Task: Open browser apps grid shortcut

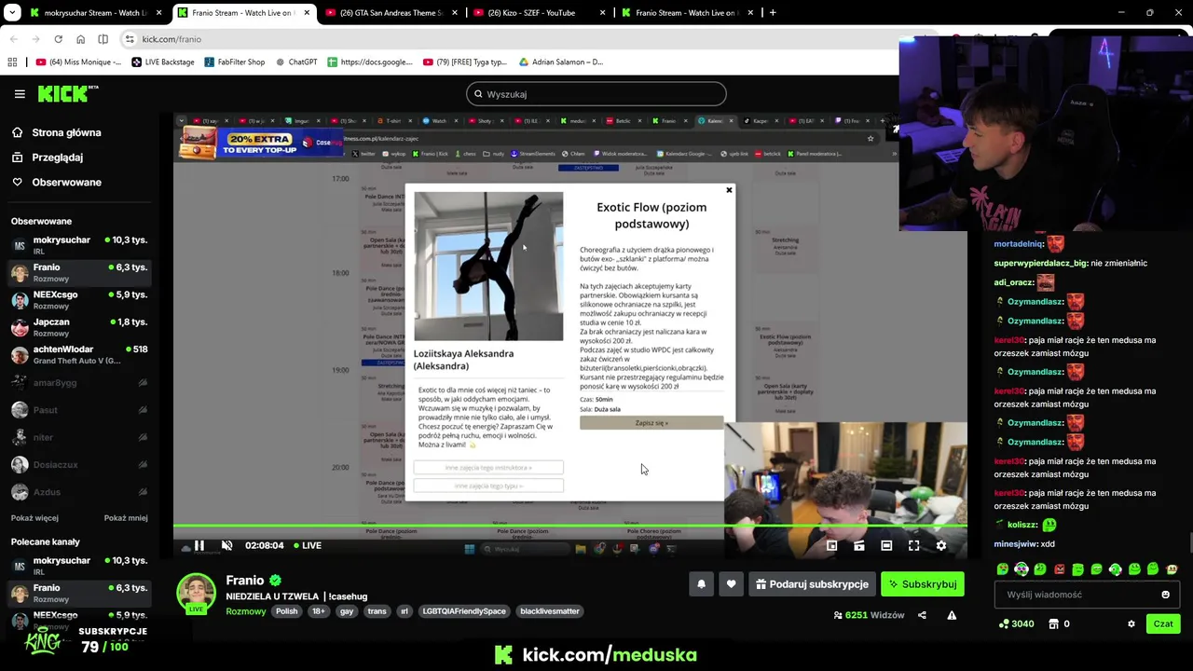Action: tap(12, 62)
